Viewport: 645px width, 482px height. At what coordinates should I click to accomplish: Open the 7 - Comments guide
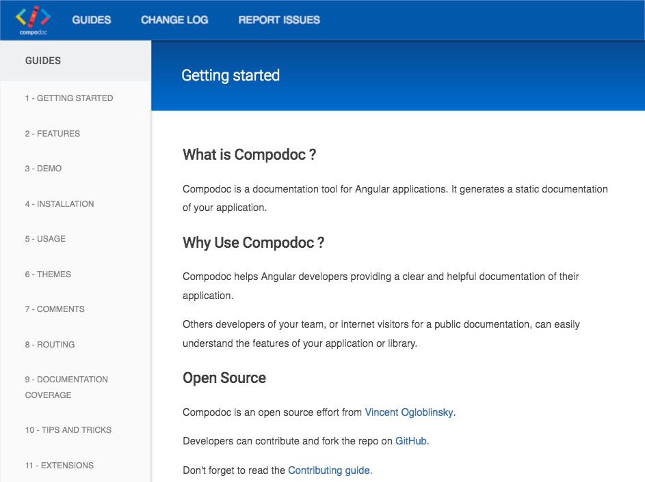(55, 309)
